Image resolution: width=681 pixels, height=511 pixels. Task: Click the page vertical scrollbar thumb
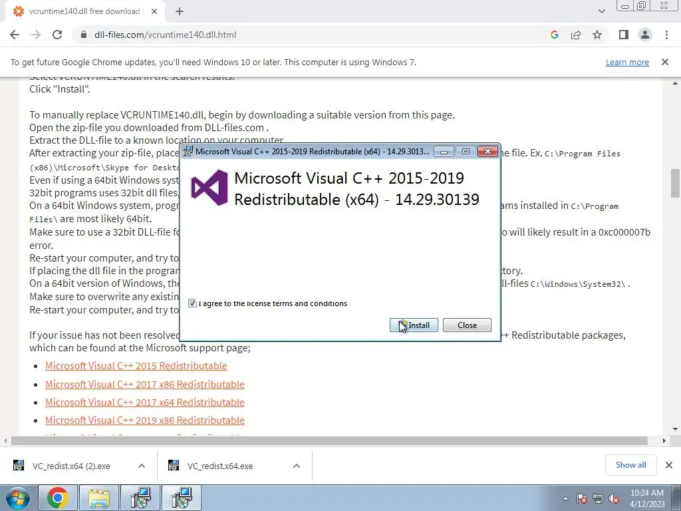675,182
